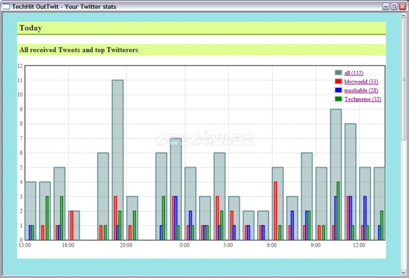Image resolution: width=409 pixels, height=278 pixels.
Task: Click the '3:00' x-axis label
Action: click(228, 245)
